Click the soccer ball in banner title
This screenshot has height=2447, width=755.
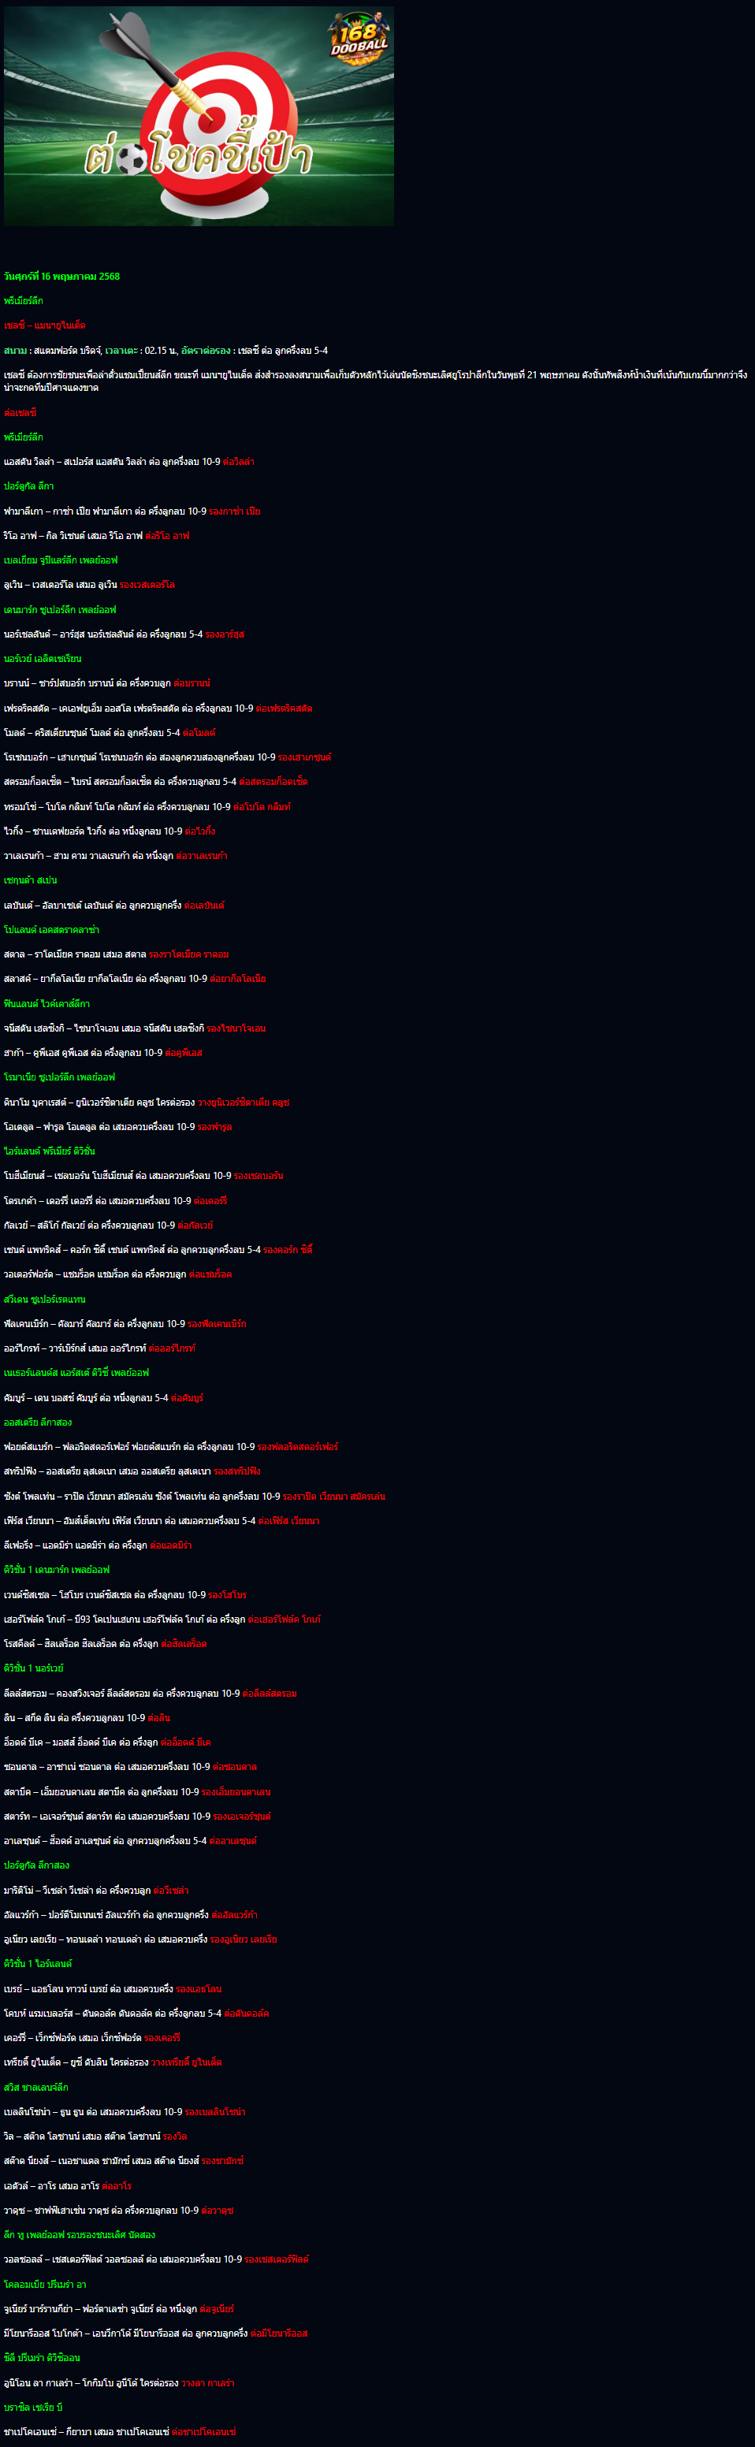point(131,161)
